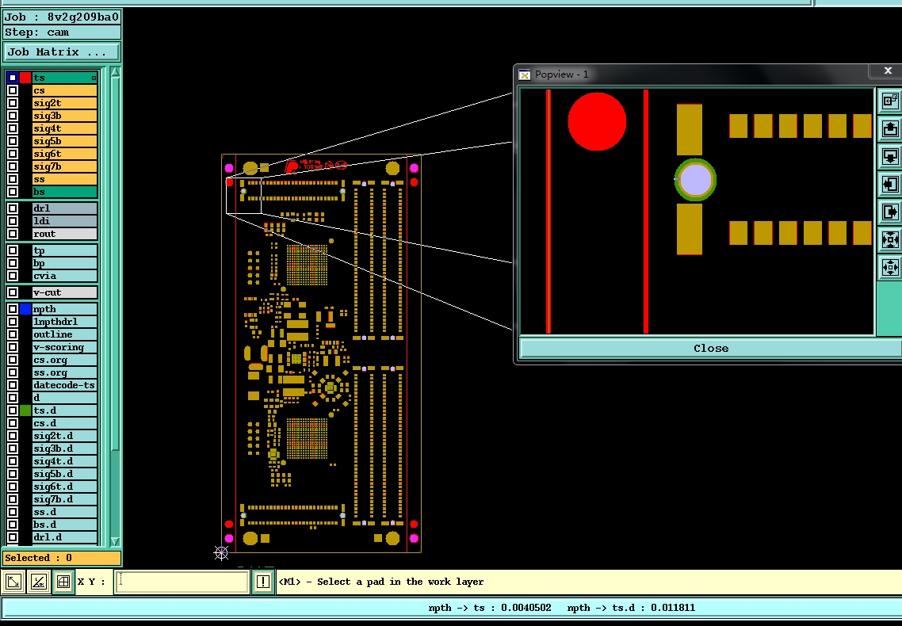Select the sig3b.d layer name
This screenshot has height=626, width=902.
point(64,449)
